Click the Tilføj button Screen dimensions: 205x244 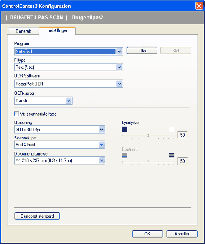[x=142, y=51]
